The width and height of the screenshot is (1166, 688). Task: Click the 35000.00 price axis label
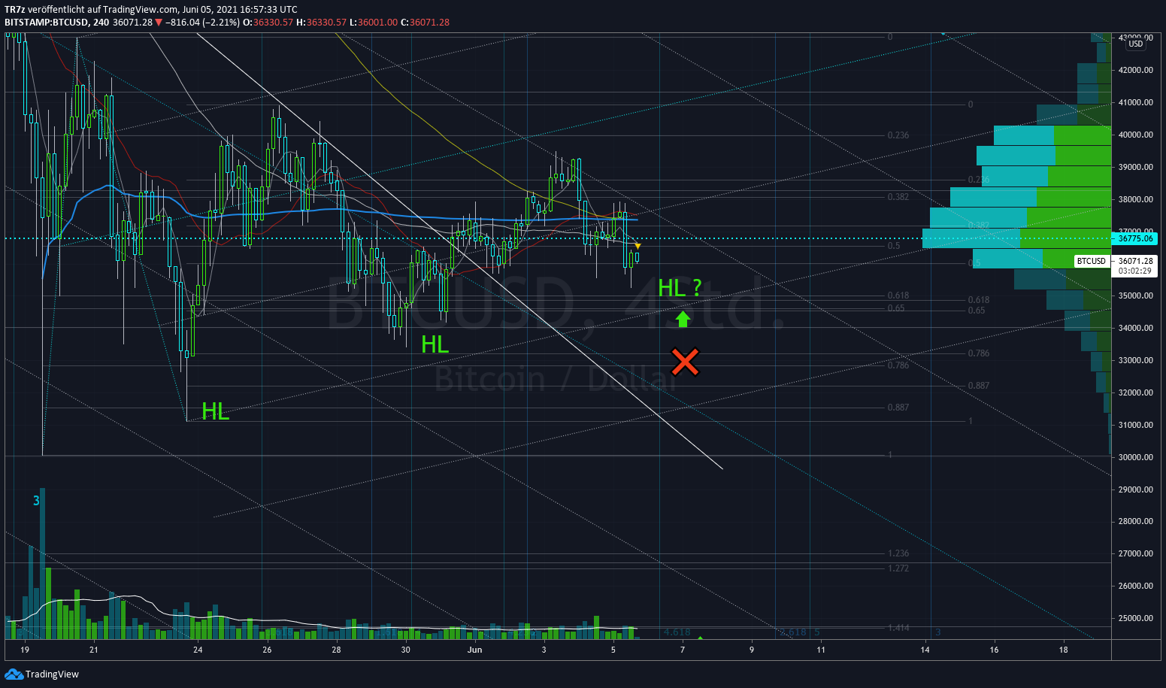[x=1135, y=296]
